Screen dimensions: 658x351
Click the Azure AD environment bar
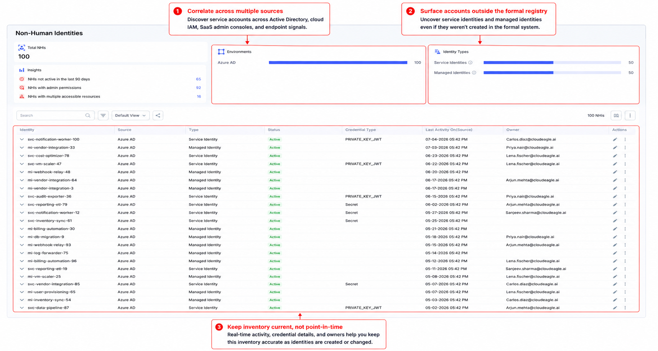(x=338, y=63)
